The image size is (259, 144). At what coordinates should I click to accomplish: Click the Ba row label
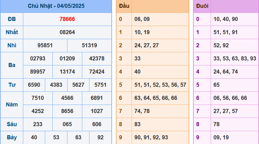pos(12,65)
